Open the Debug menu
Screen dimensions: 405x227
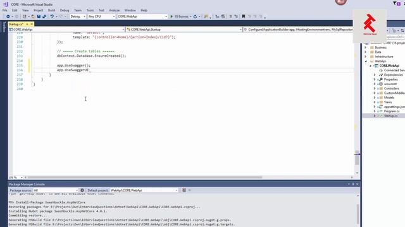[65, 10]
